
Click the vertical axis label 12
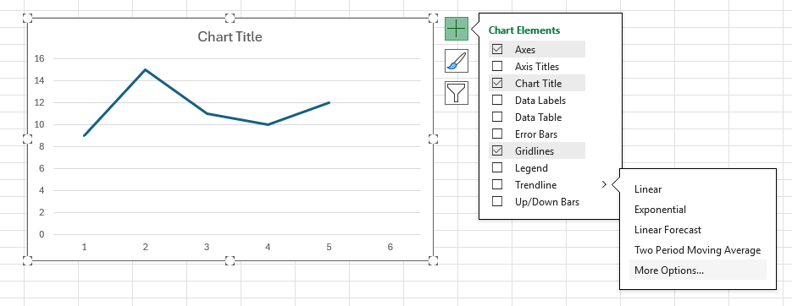coord(40,102)
